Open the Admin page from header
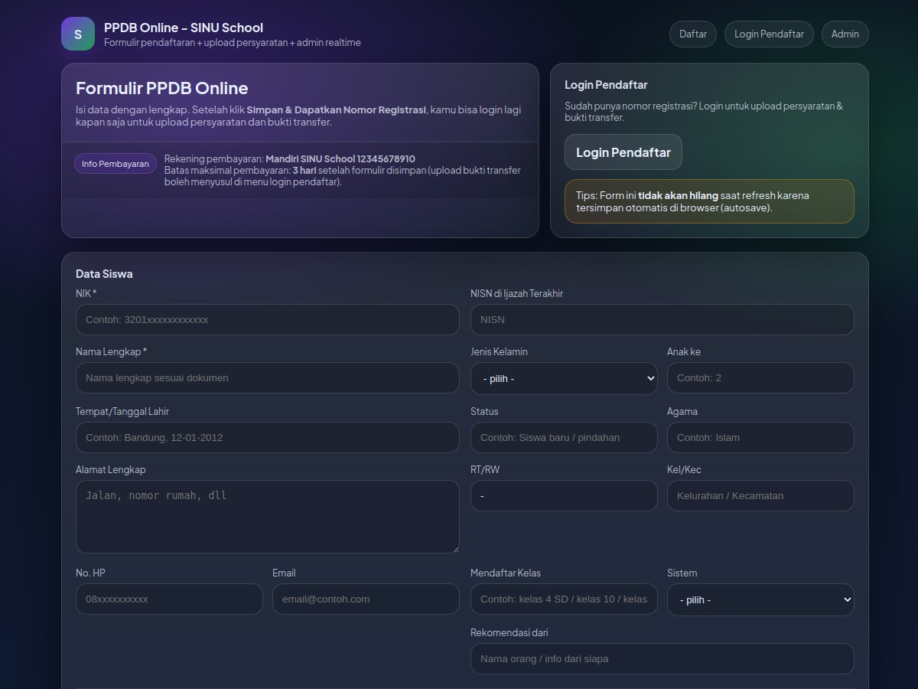Viewport: 918px width, 689px height. [845, 34]
